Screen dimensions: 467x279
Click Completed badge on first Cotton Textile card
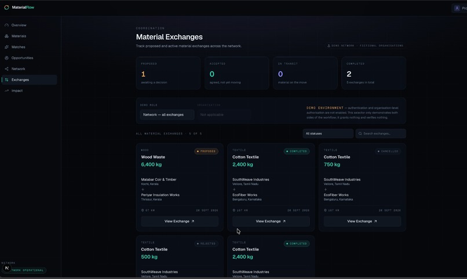click(297, 151)
